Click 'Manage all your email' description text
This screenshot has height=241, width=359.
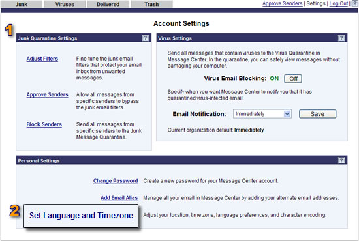coord(241,198)
